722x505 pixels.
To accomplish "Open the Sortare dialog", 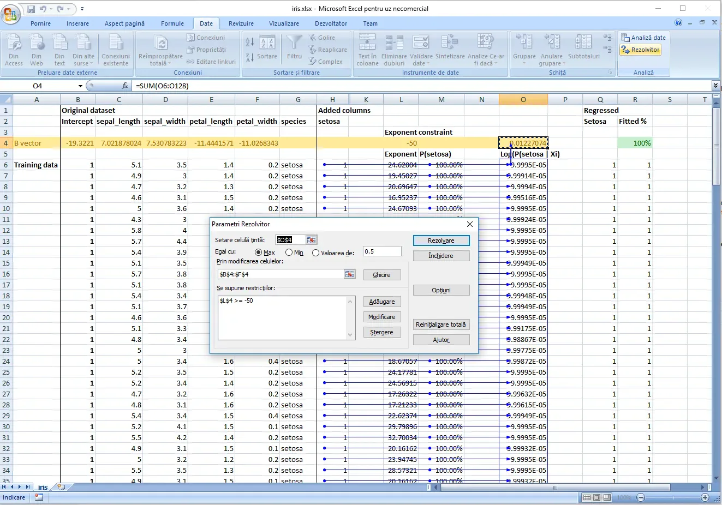I will point(267,47).
